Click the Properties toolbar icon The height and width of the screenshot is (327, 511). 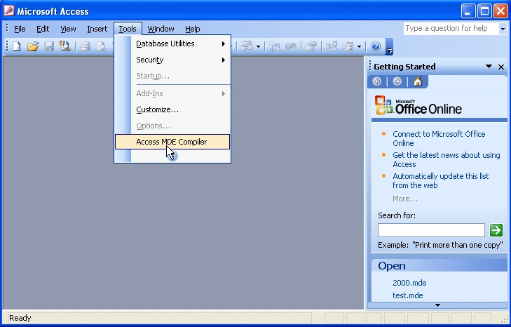311,47
